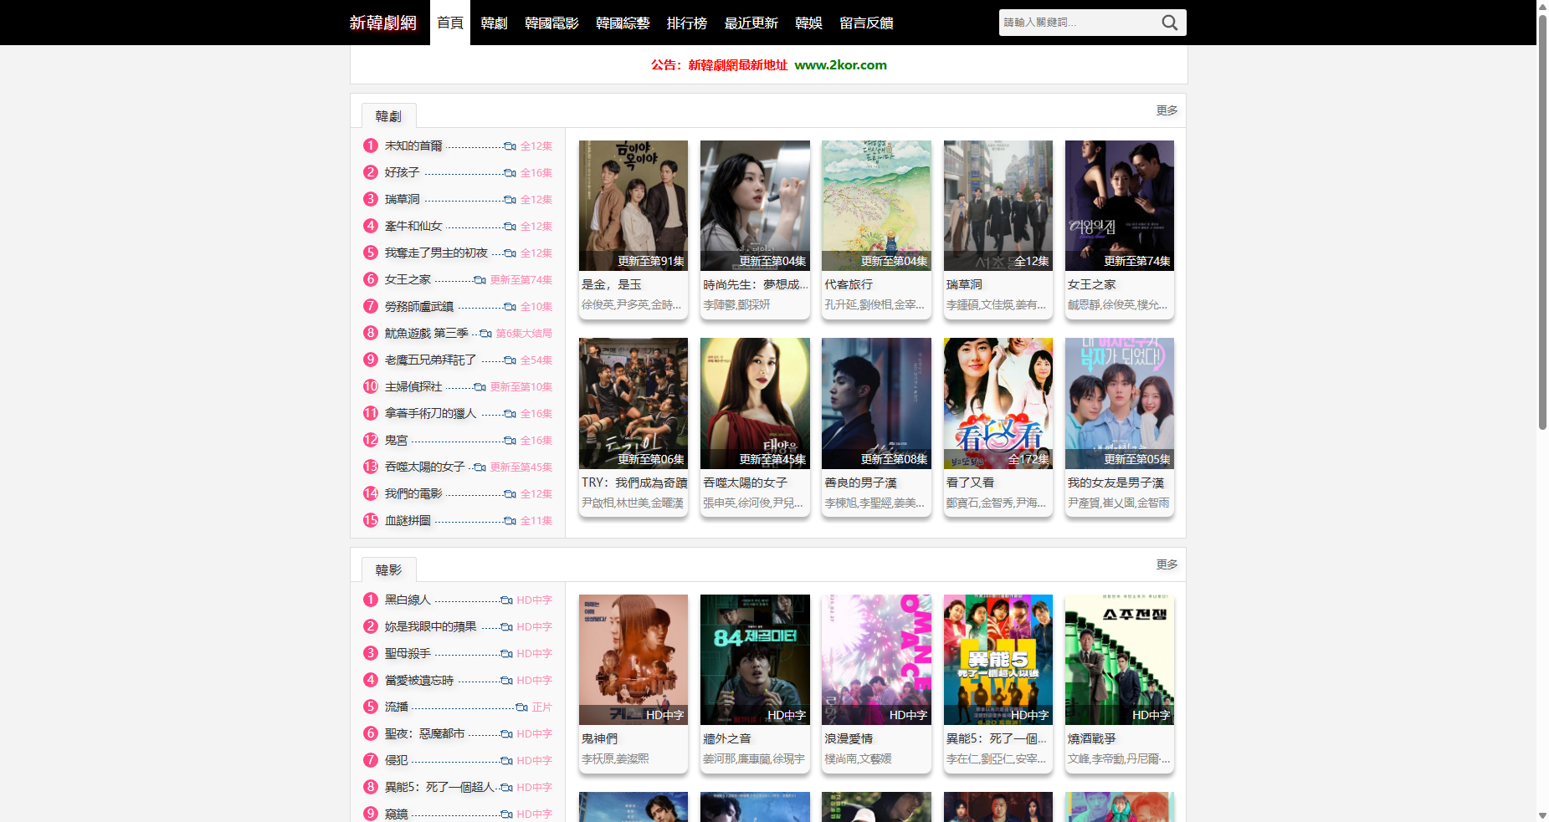The height and width of the screenshot is (822, 1549).
Task: Open 妳是我眼中的蘋果 from the movie list
Action: (x=430, y=626)
